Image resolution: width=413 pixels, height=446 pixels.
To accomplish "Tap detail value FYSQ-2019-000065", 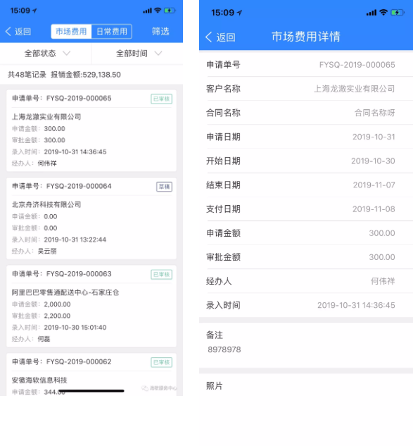I will point(357,65).
